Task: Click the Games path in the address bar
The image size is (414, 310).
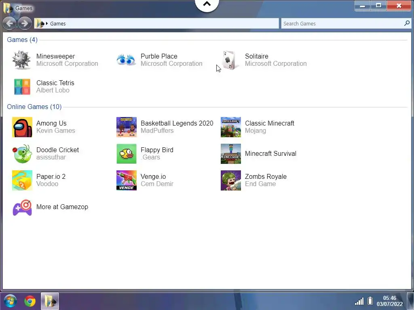Action: 58,23
